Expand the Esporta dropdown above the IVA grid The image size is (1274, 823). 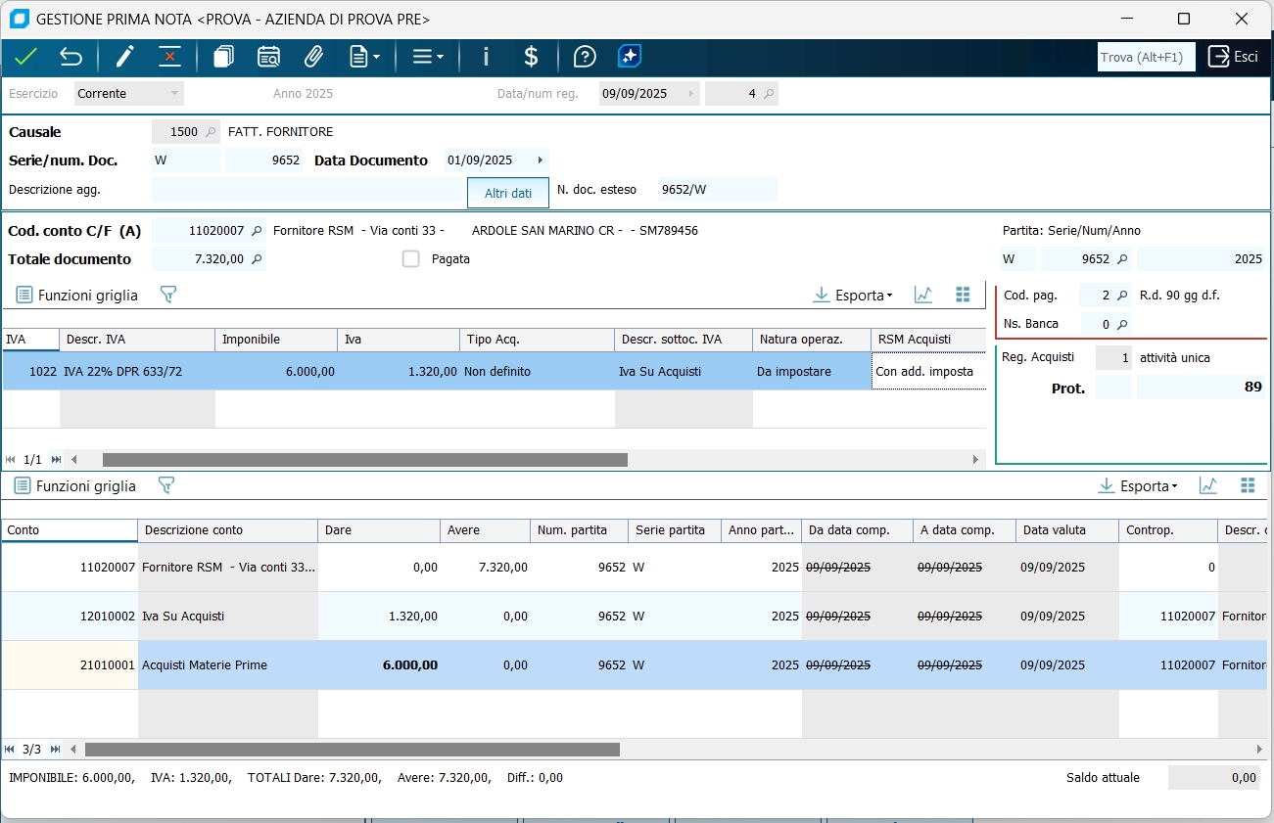(853, 295)
